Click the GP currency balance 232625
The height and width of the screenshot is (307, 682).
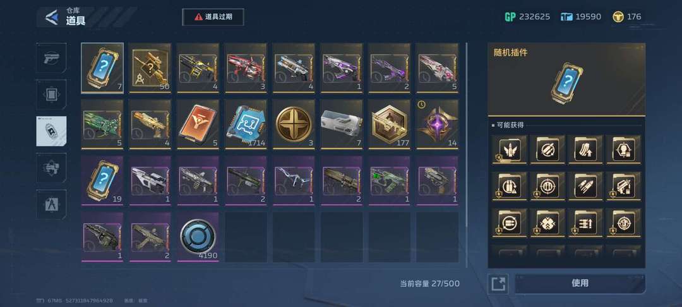(527, 17)
